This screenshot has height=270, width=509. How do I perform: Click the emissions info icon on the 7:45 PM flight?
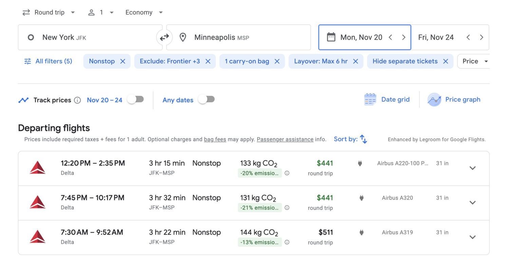(287, 208)
